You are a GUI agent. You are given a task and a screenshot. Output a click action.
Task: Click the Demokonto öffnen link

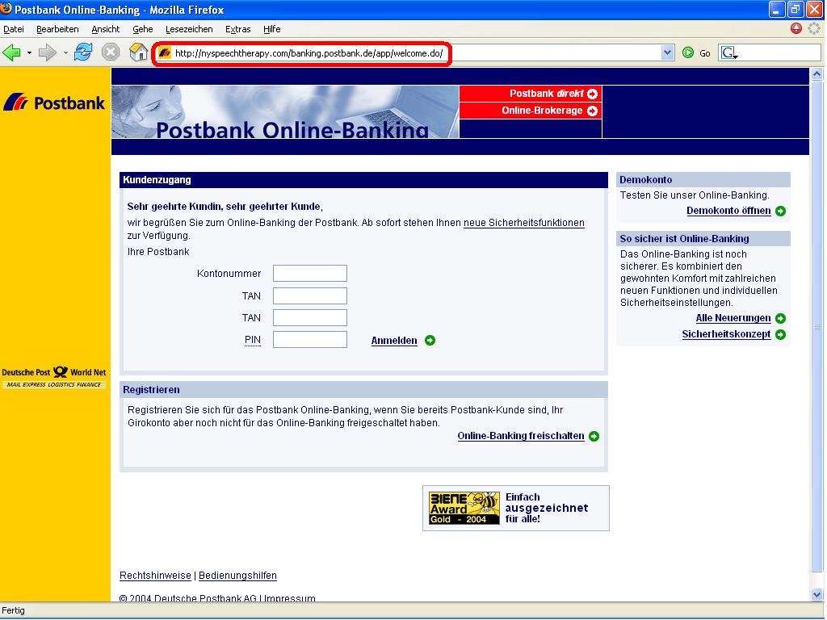pyautogui.click(x=728, y=211)
